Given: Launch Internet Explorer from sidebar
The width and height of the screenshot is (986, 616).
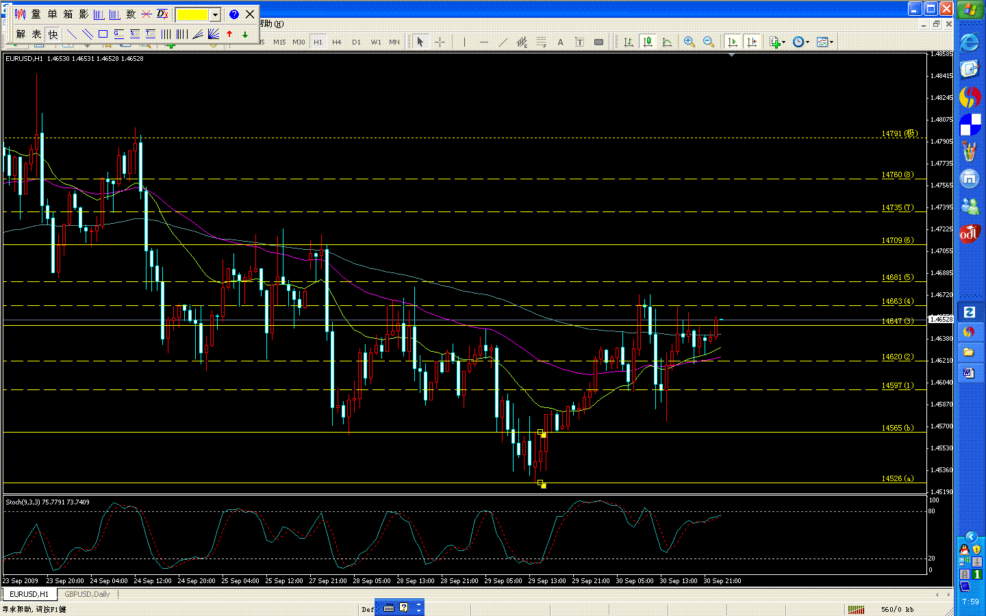Looking at the screenshot, I should point(970,42).
